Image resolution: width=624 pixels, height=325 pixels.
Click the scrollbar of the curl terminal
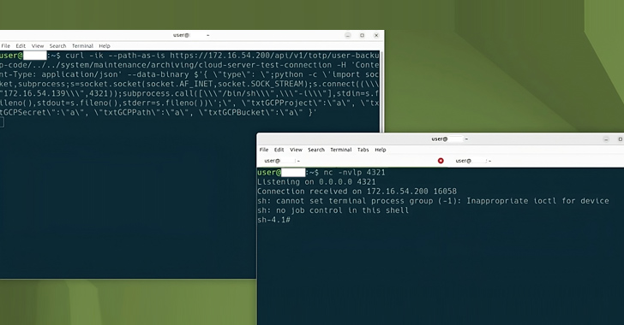coord(382,92)
